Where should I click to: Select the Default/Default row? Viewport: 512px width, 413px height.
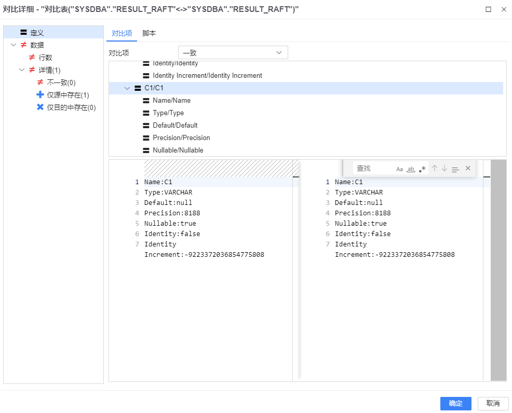click(306, 125)
